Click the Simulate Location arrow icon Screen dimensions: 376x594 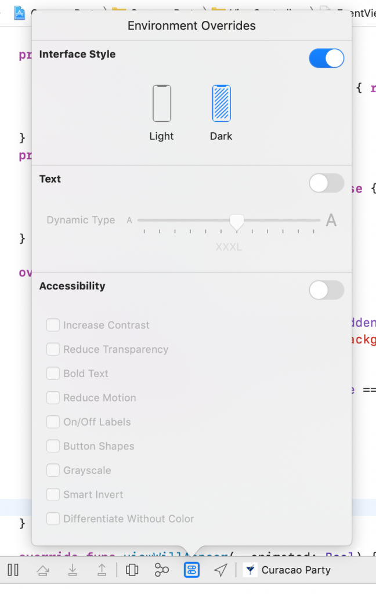[x=220, y=570]
